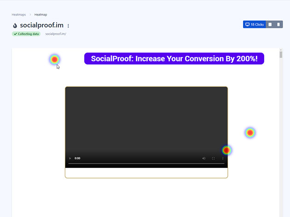The image size is (290, 217).
Task: Click the flame icon beside the site title
Action: [x=15, y=25]
